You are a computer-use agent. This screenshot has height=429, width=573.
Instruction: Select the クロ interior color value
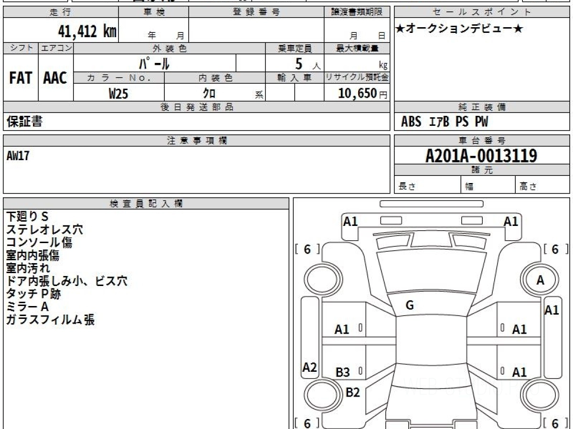pos(209,93)
